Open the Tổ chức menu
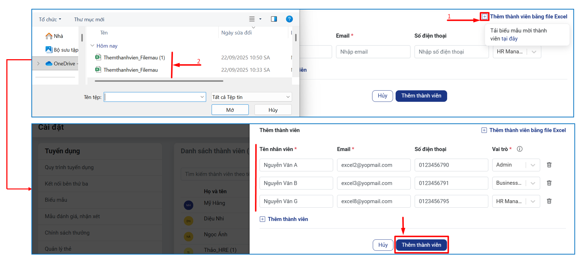 tap(50, 19)
